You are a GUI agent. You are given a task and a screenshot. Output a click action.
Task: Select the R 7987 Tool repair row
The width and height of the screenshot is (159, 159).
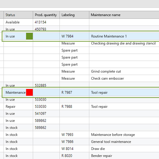click(99, 92)
